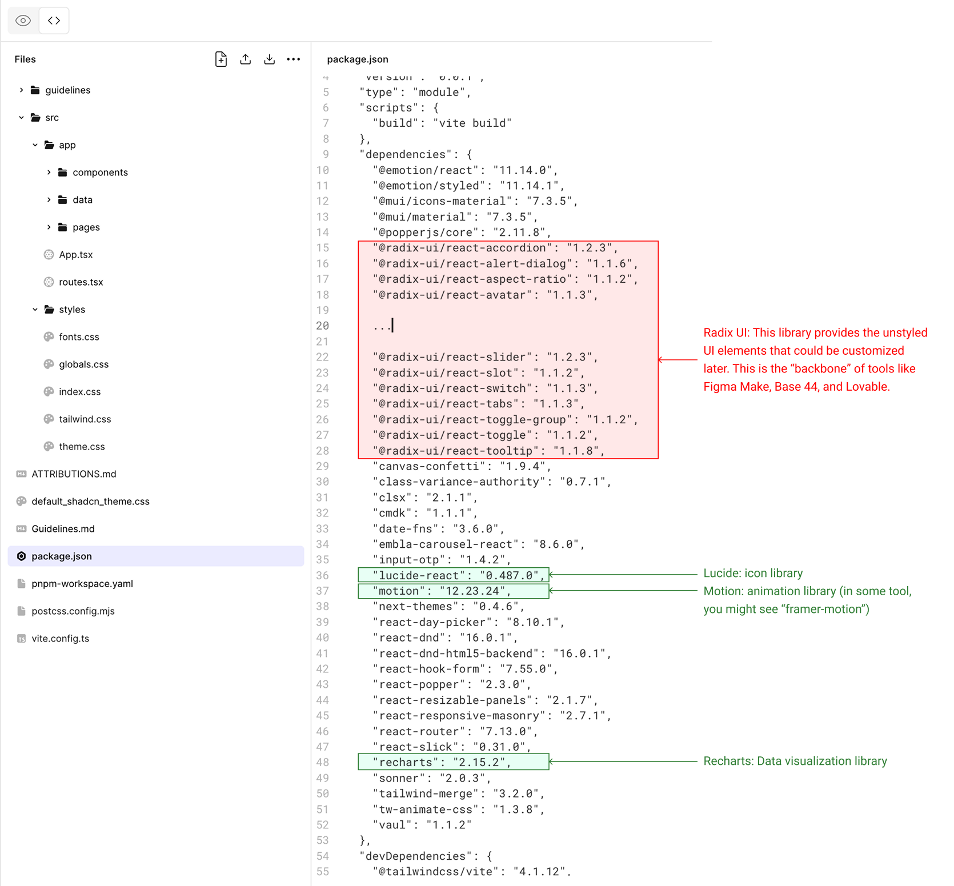
Task: Expand the guidelines folder chevron
Action: [x=21, y=90]
